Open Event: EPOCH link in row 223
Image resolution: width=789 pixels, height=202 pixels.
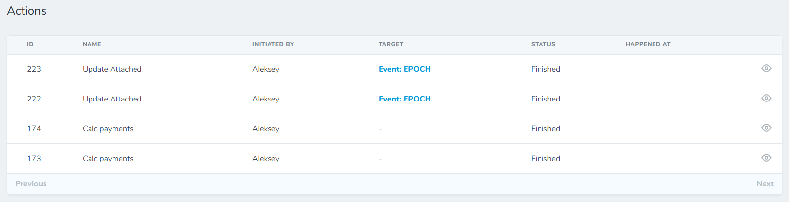[x=405, y=69]
